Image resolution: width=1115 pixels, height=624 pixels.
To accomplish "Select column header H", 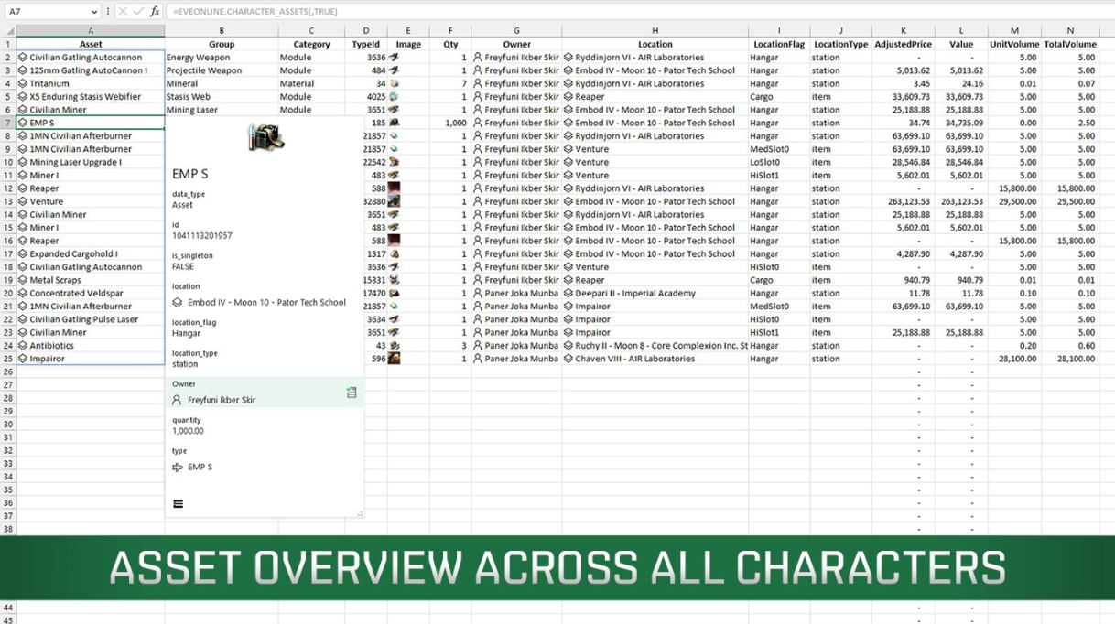I will pos(655,31).
